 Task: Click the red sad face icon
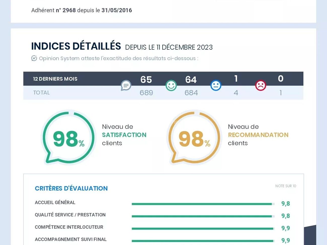click(x=261, y=86)
